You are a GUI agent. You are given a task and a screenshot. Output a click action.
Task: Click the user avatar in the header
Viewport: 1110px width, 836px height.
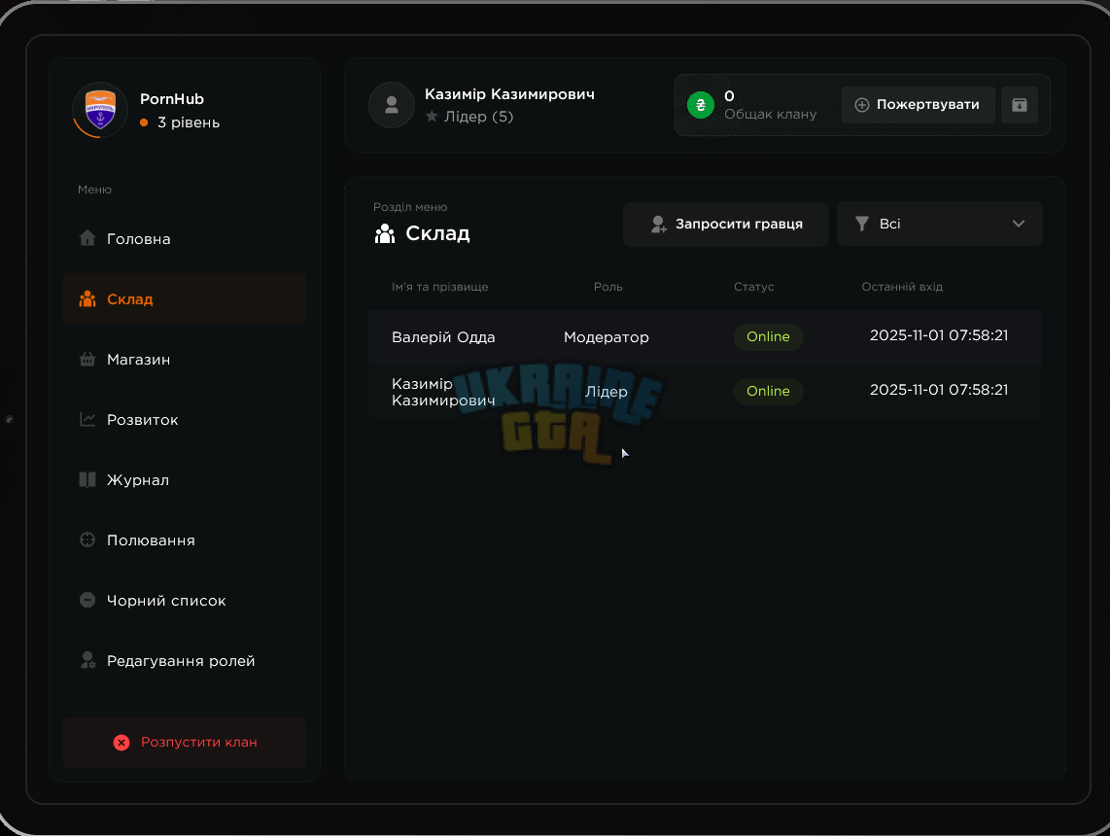point(391,105)
